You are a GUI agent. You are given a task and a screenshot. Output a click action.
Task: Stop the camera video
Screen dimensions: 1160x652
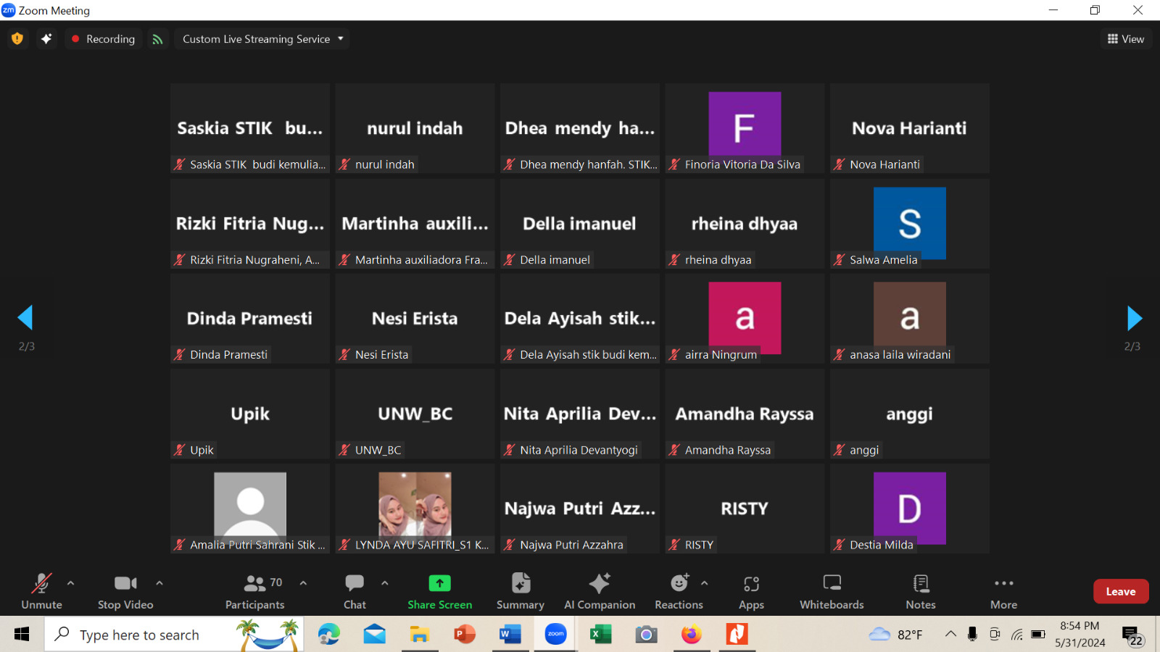[125, 591]
